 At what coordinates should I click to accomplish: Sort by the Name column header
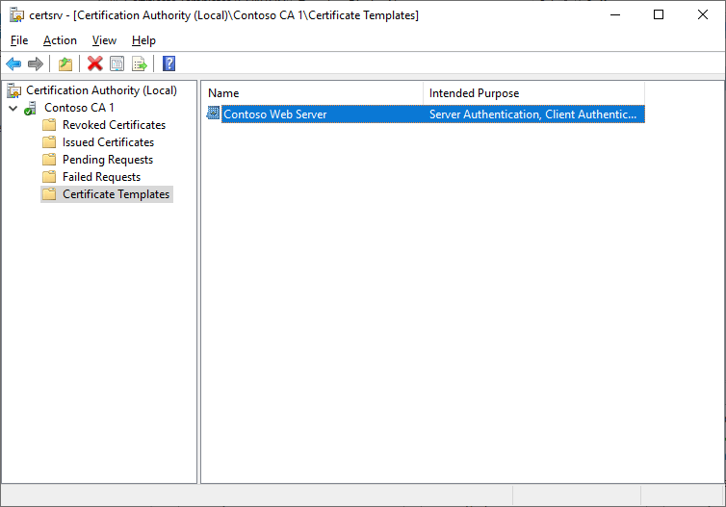click(312, 93)
